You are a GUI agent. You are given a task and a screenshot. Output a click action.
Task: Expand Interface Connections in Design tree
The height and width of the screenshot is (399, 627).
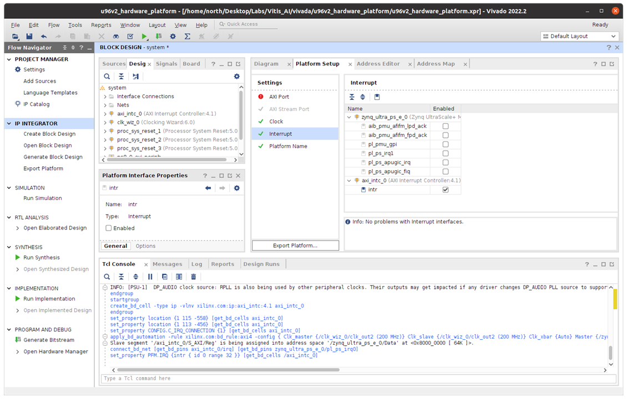105,96
